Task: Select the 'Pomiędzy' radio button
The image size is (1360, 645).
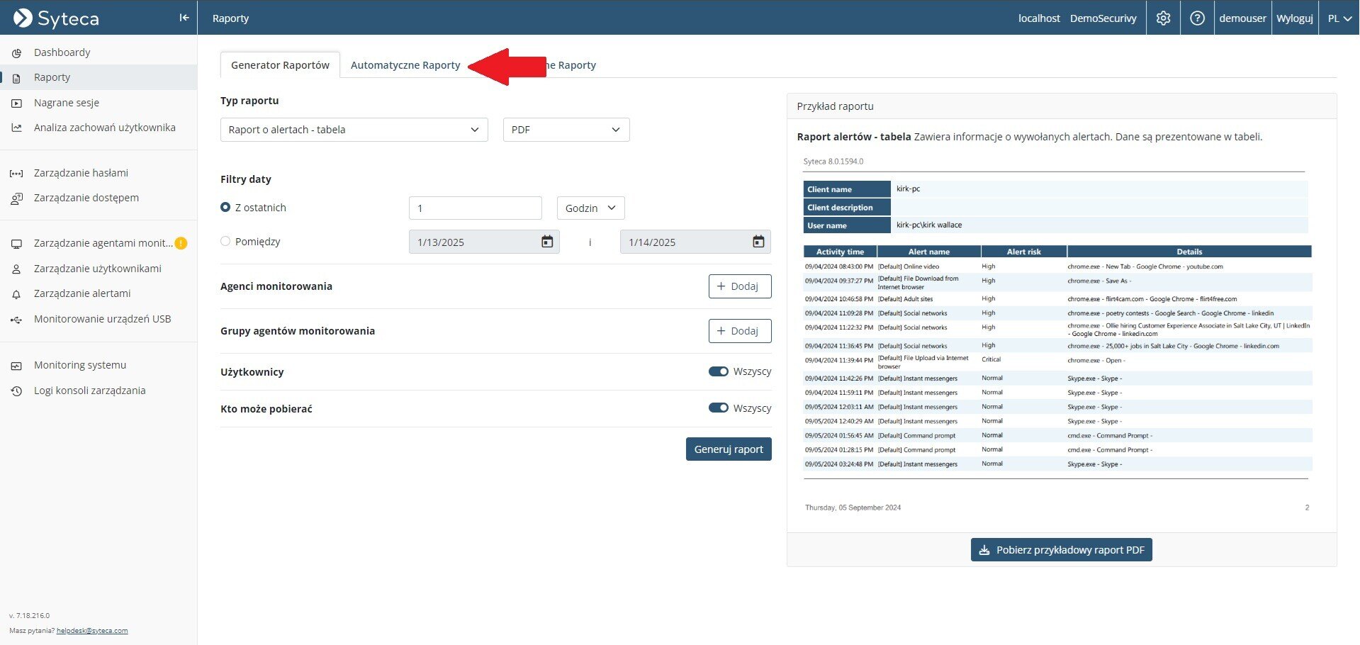Action: pyautogui.click(x=225, y=242)
